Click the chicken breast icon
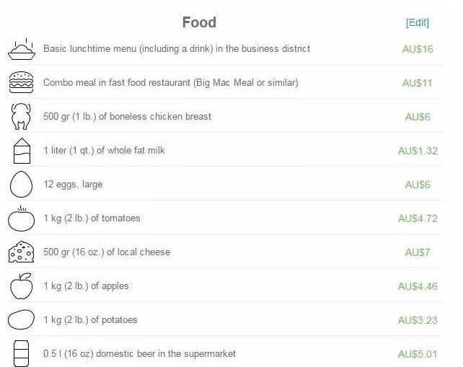This screenshot has height=367, width=463. click(22, 117)
